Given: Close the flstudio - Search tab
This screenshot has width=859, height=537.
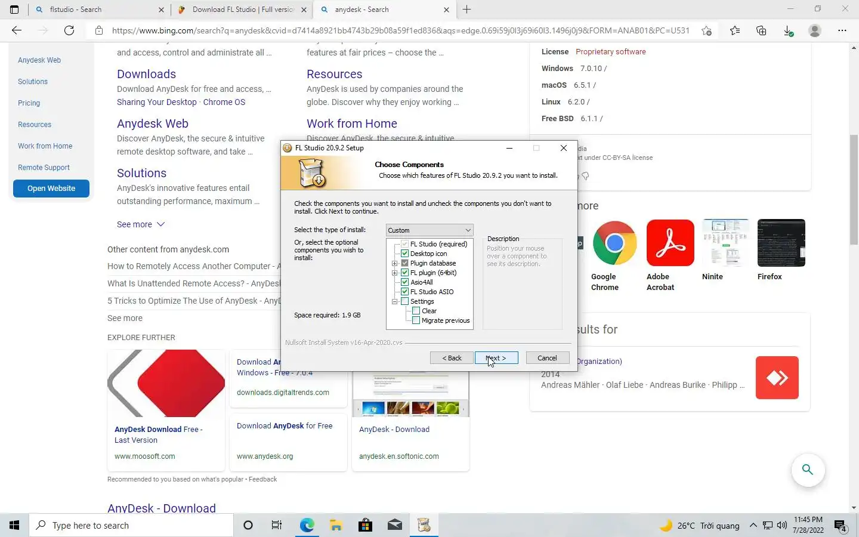Looking at the screenshot, I should tap(161, 10).
